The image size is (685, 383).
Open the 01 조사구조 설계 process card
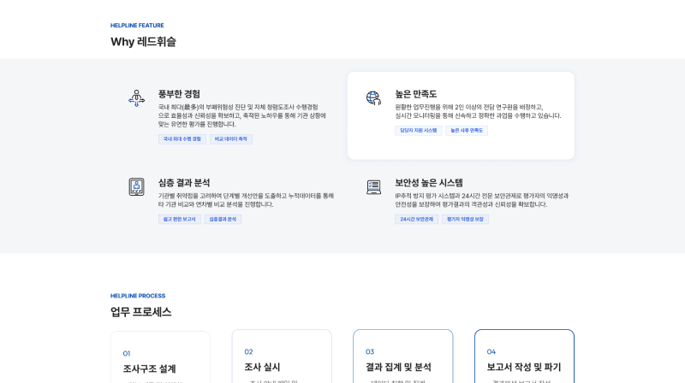point(160,357)
